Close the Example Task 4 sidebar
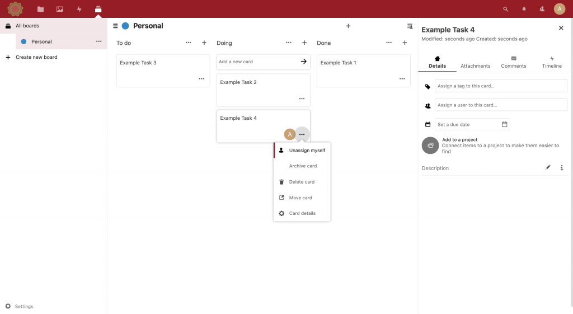Screen dimensions: 573x314 pyautogui.click(x=561, y=28)
